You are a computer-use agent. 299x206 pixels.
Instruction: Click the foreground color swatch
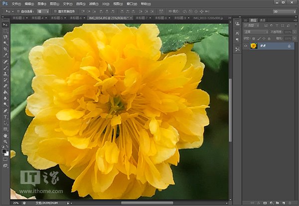click(x=4, y=150)
